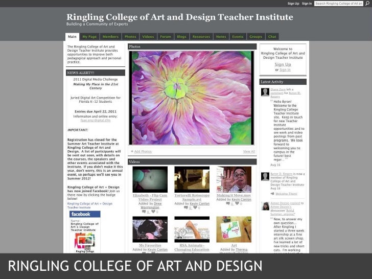Viewport: 372px width, 279px height.
Task: Click Tortorelli Rotoscope Sample.avi title
Action: tap(192, 197)
